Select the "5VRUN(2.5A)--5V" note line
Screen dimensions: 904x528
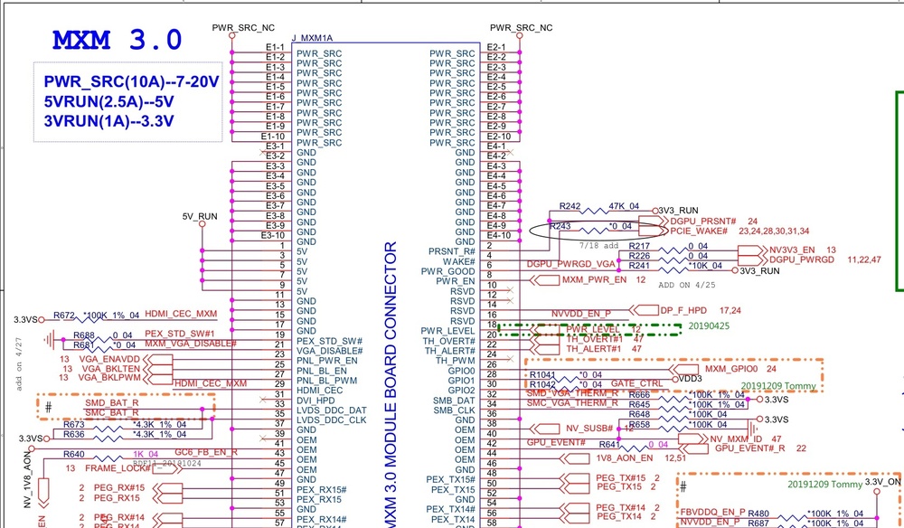(109, 102)
